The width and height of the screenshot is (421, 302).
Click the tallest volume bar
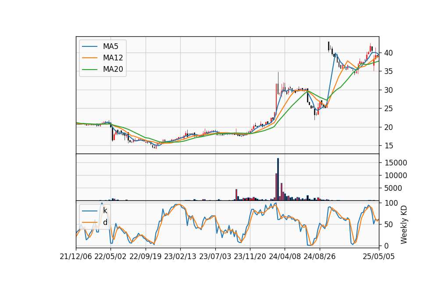click(278, 179)
